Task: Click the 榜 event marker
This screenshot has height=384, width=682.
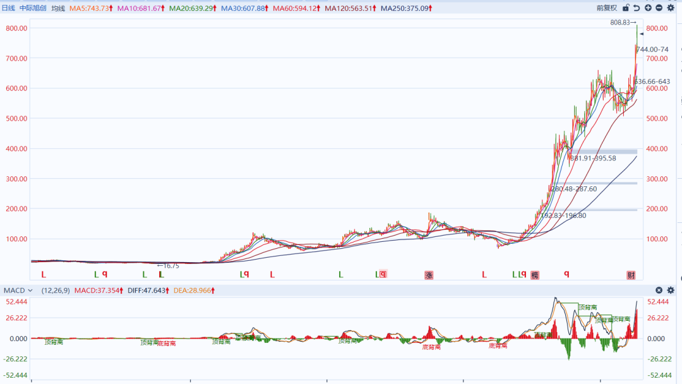Action: point(535,275)
